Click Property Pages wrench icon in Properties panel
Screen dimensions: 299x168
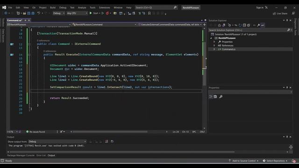221,97
